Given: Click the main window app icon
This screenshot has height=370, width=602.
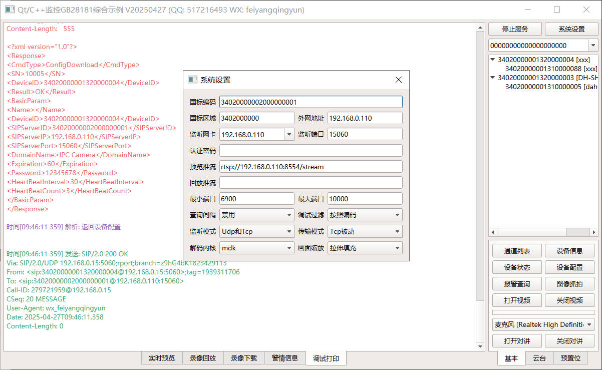Looking at the screenshot, I should (10, 10).
